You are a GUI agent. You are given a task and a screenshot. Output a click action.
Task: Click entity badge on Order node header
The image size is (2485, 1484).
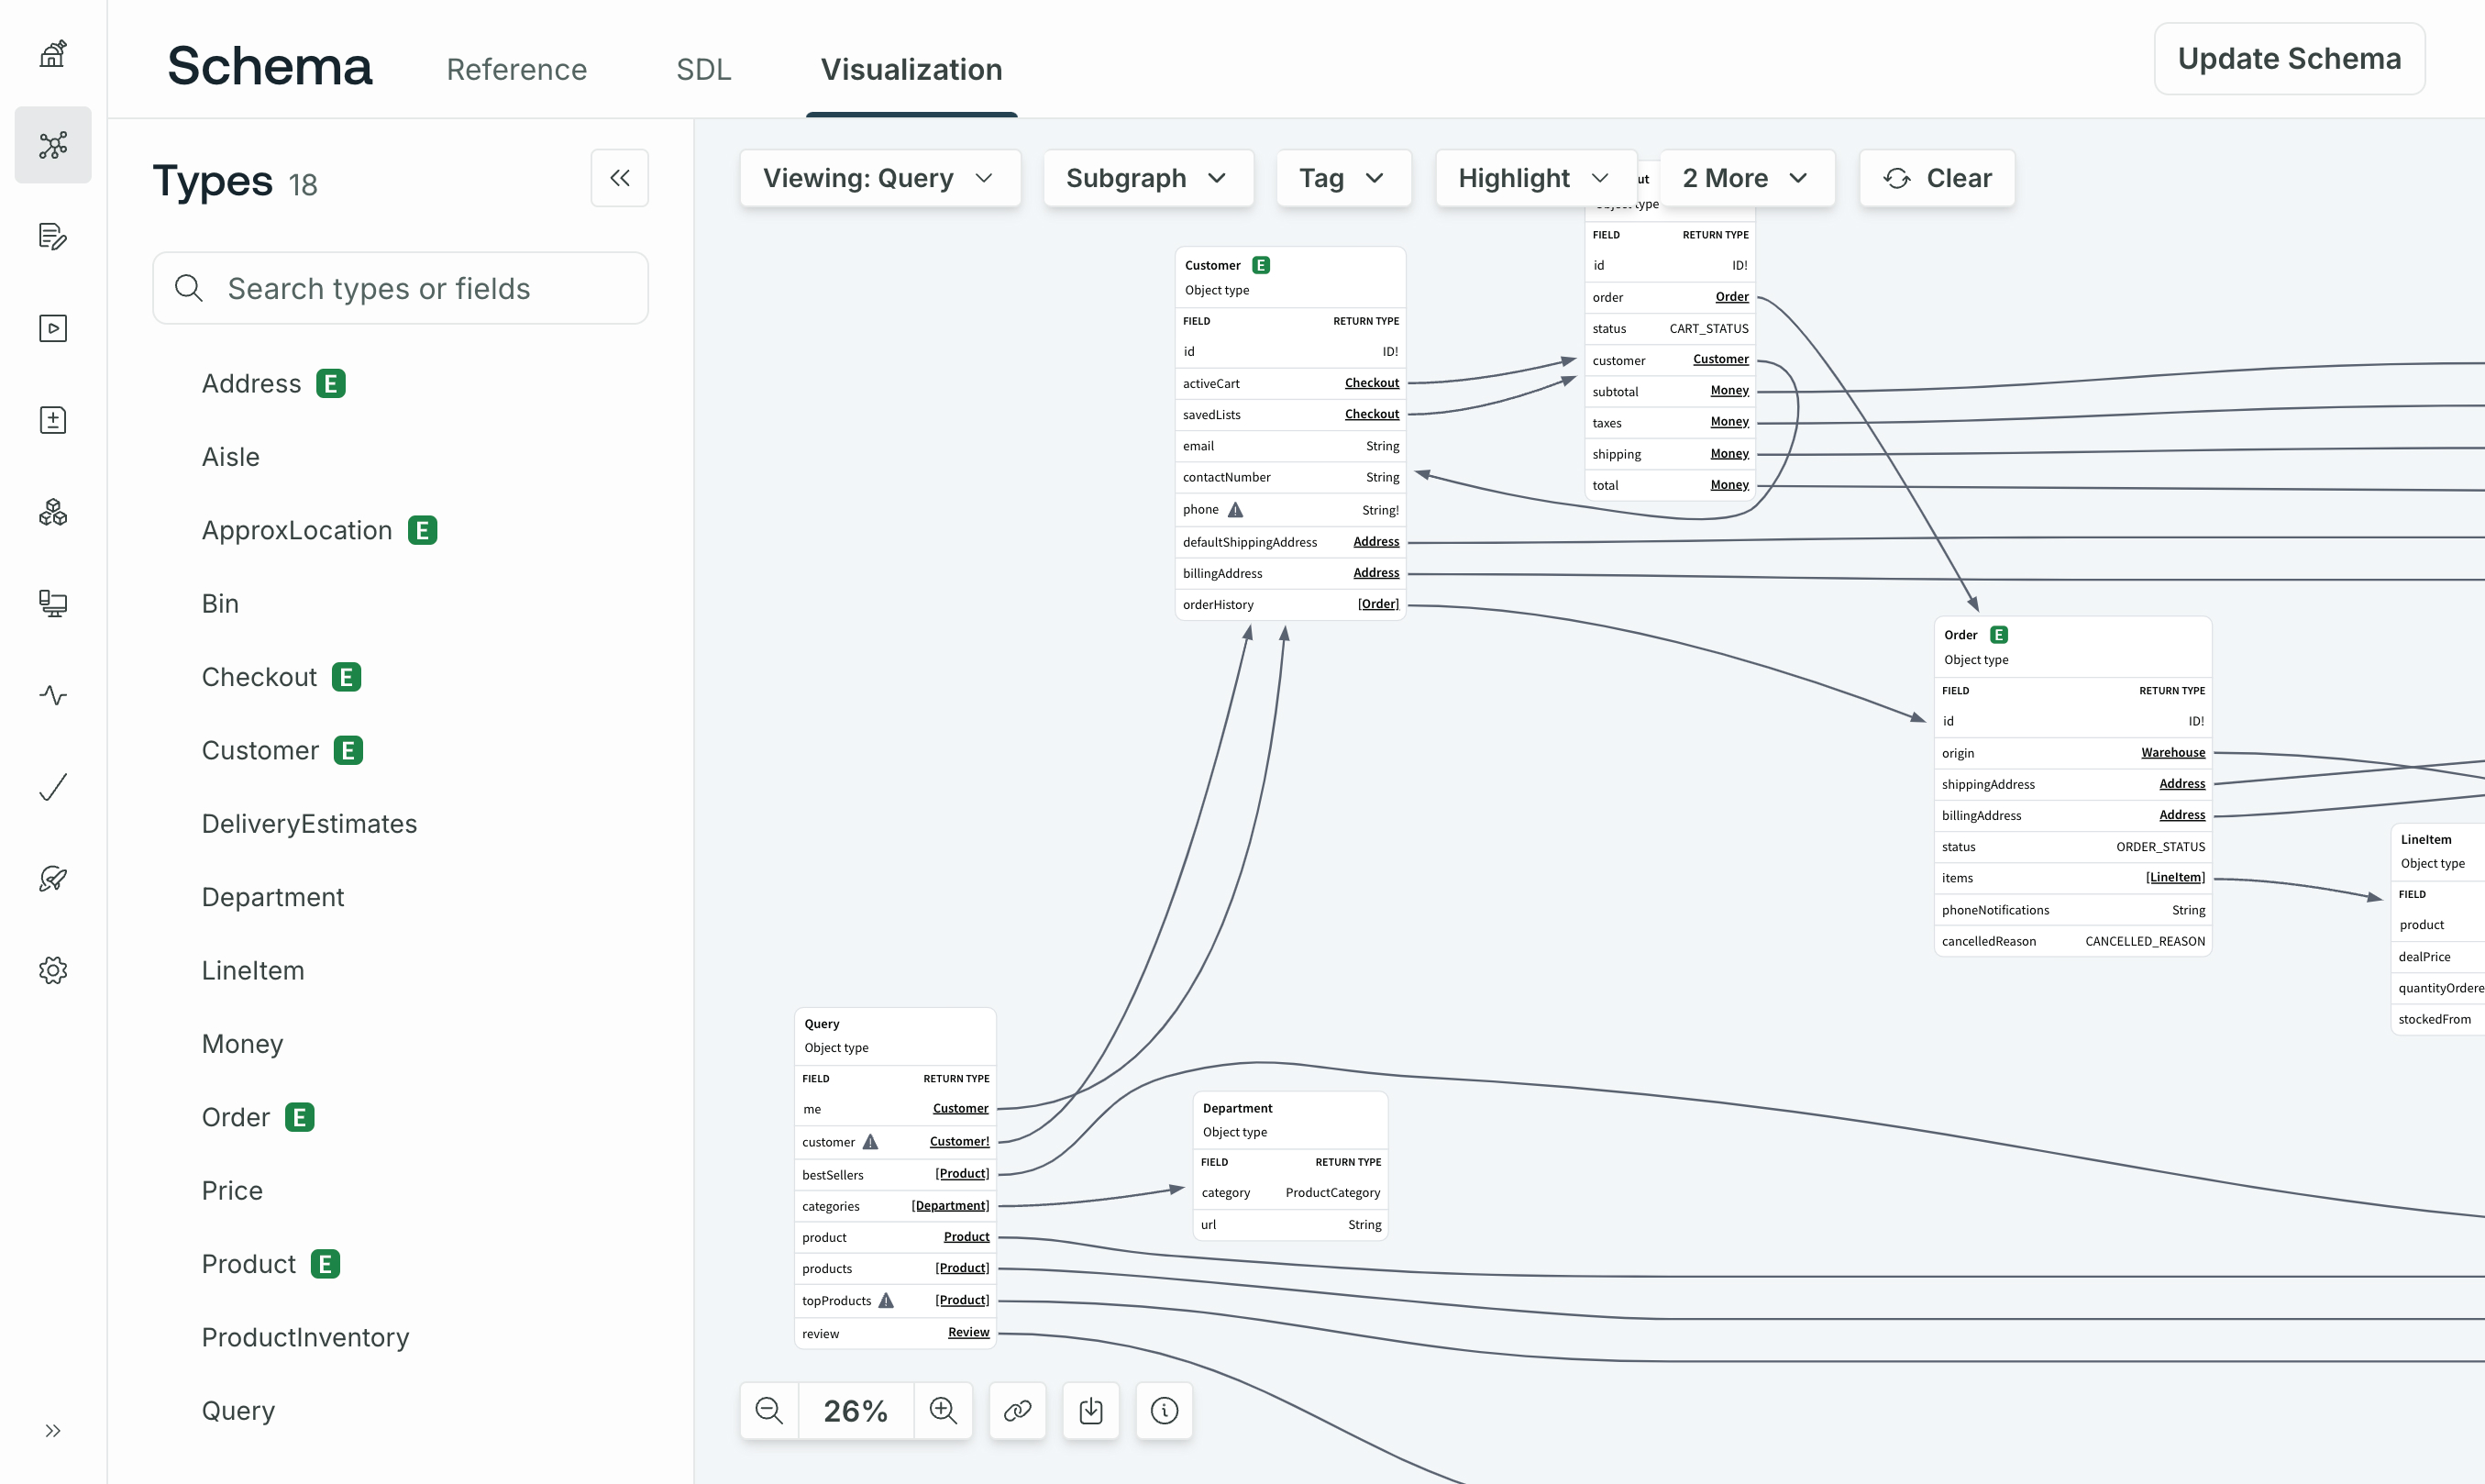pyautogui.click(x=1999, y=635)
